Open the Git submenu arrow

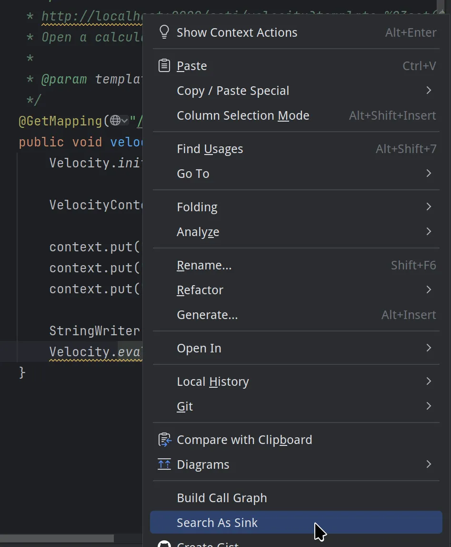tap(429, 406)
